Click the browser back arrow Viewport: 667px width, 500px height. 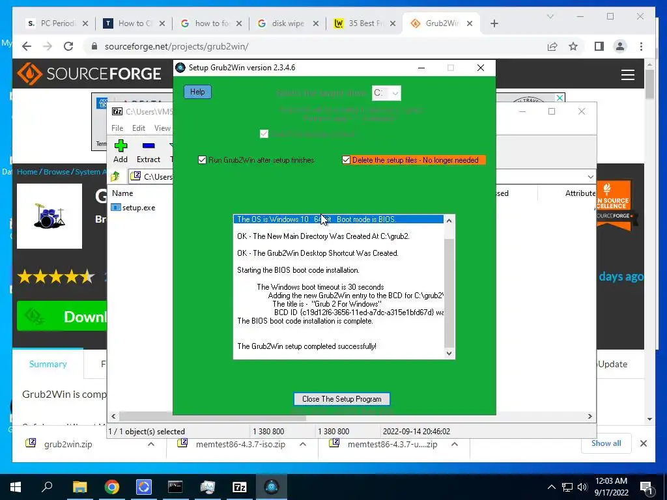point(26,46)
